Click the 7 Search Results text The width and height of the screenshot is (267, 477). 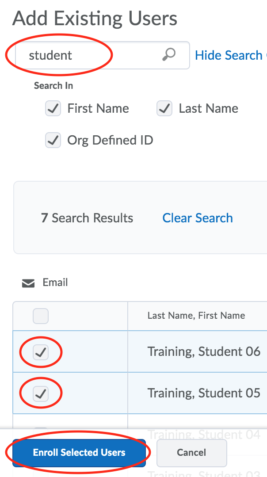[x=87, y=218]
